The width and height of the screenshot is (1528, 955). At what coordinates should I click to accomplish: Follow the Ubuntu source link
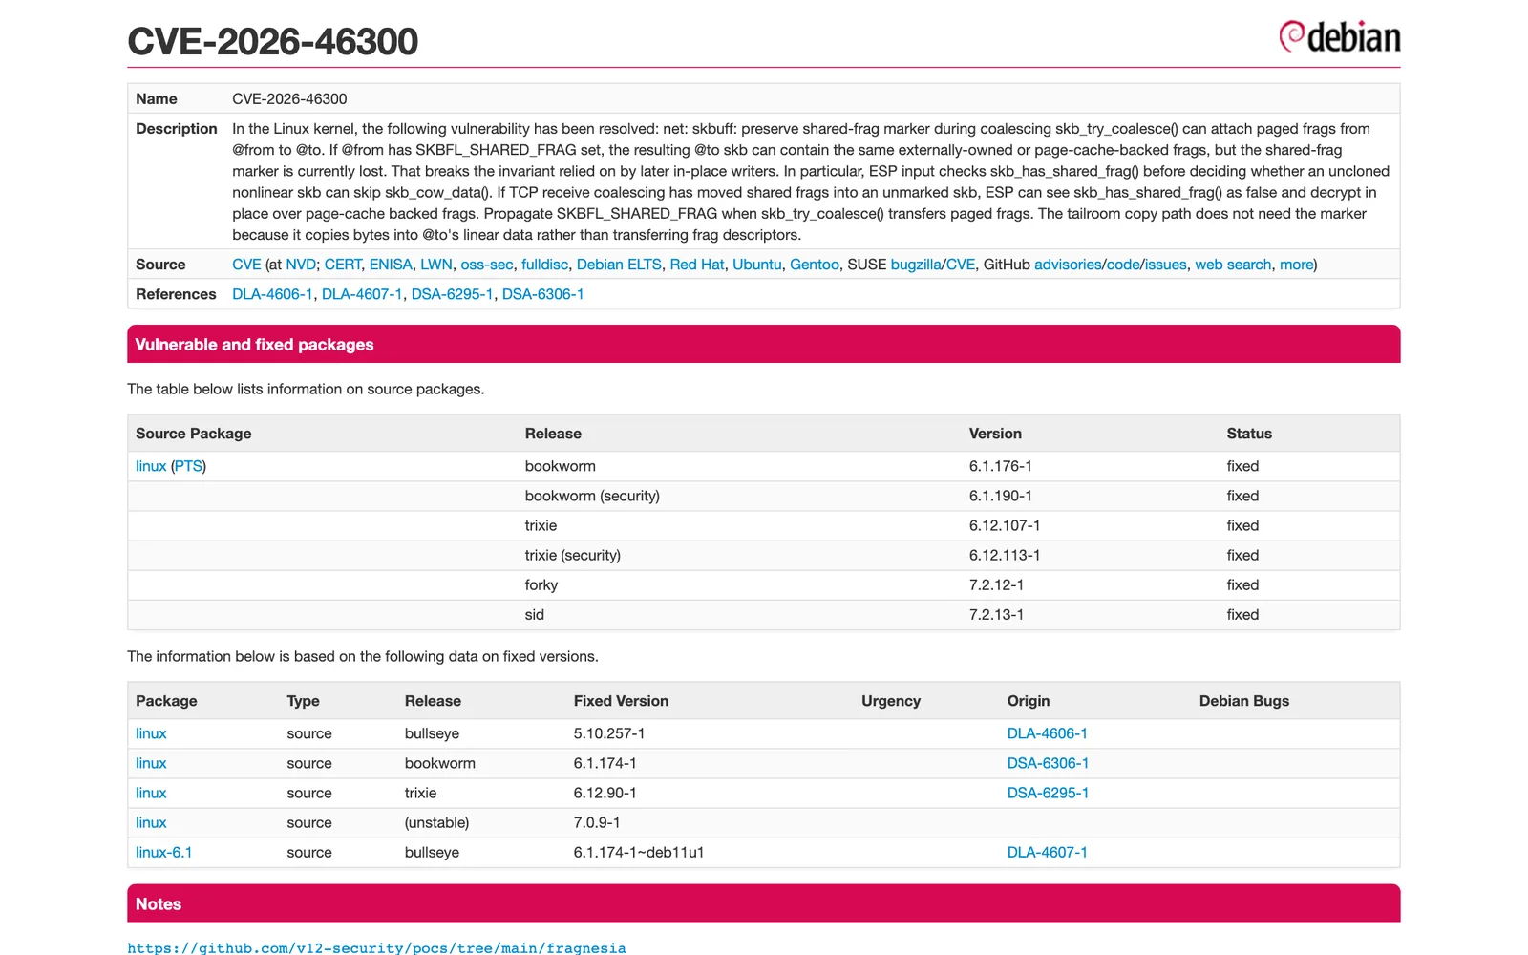(x=757, y=265)
